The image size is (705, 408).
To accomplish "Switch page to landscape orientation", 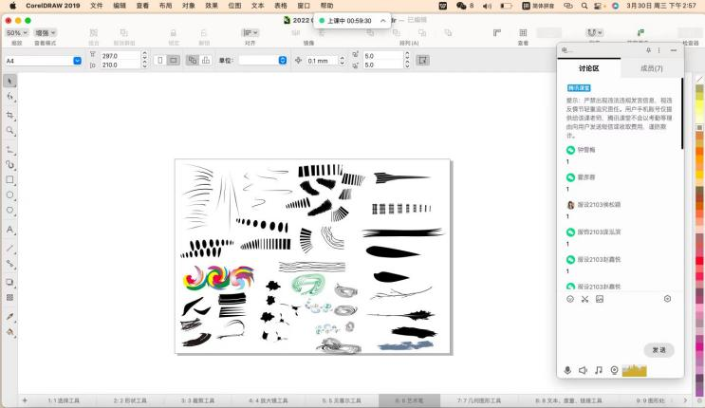I will [174, 61].
